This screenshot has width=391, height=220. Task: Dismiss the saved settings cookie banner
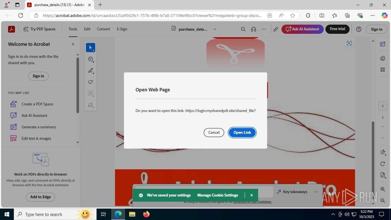(x=252, y=195)
